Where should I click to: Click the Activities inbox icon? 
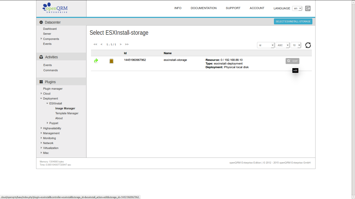click(41, 57)
